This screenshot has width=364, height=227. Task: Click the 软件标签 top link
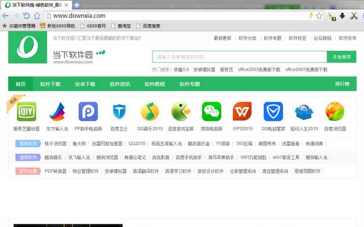pyautogui.click(x=298, y=38)
